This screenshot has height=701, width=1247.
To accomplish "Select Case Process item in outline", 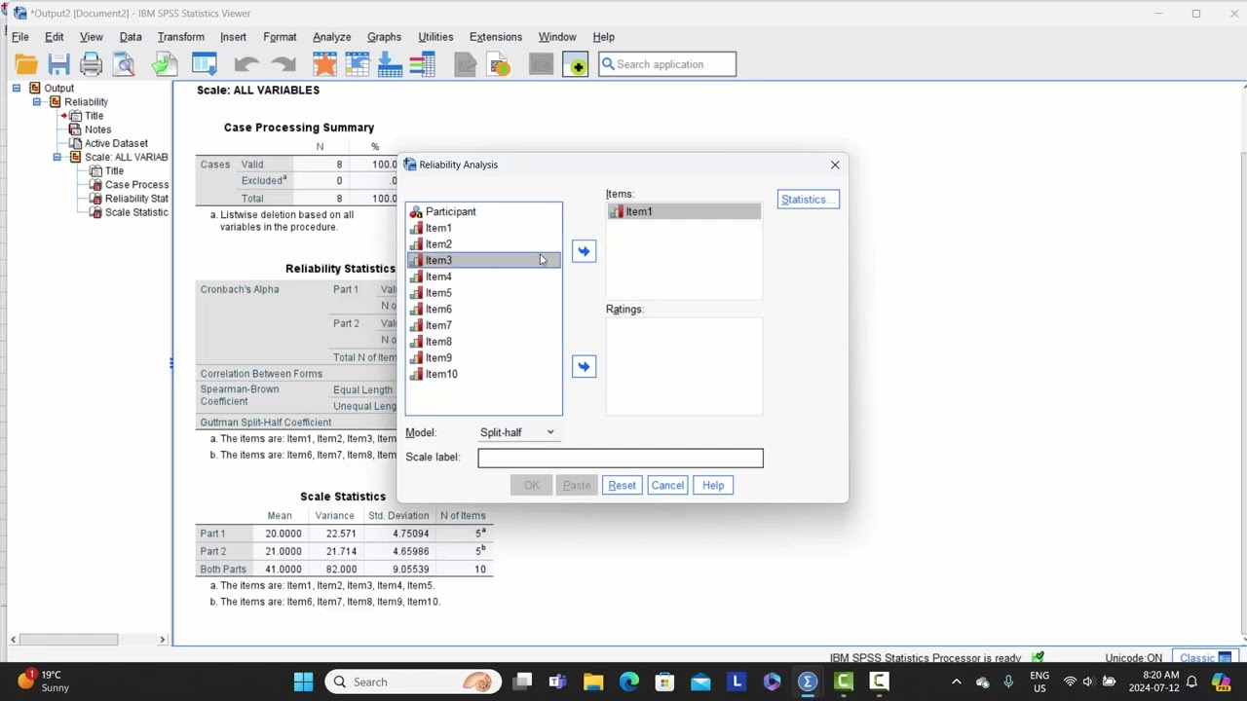I will pyautogui.click(x=136, y=185).
